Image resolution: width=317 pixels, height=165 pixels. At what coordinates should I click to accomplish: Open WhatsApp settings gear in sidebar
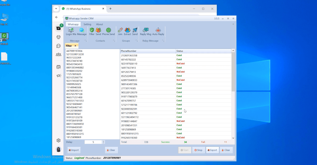pyautogui.click(x=58, y=140)
